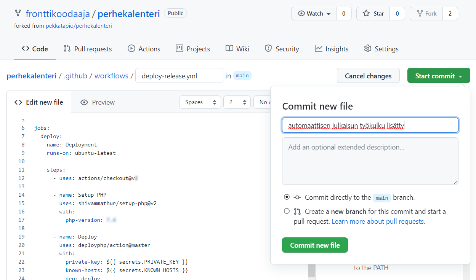The image size is (476, 280).
Task: Open the Projects tab
Action: click(192, 49)
